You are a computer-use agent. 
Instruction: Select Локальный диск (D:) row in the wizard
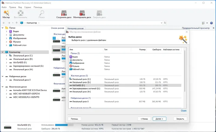point(125,82)
